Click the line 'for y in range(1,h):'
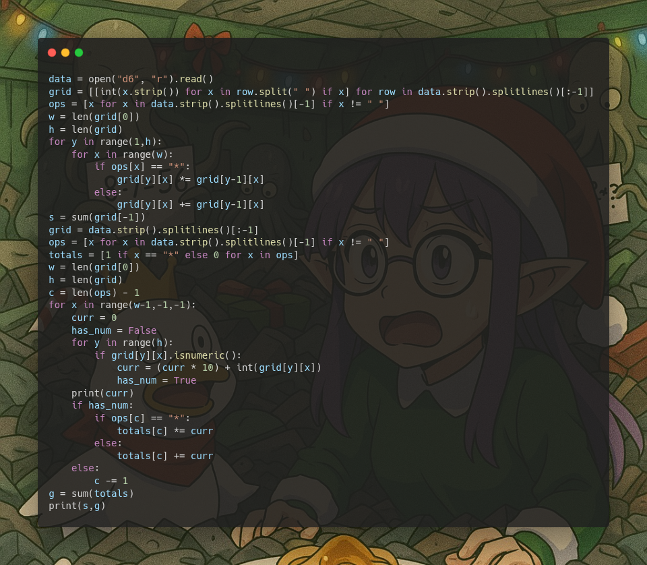This screenshot has width=647, height=565. (x=105, y=142)
